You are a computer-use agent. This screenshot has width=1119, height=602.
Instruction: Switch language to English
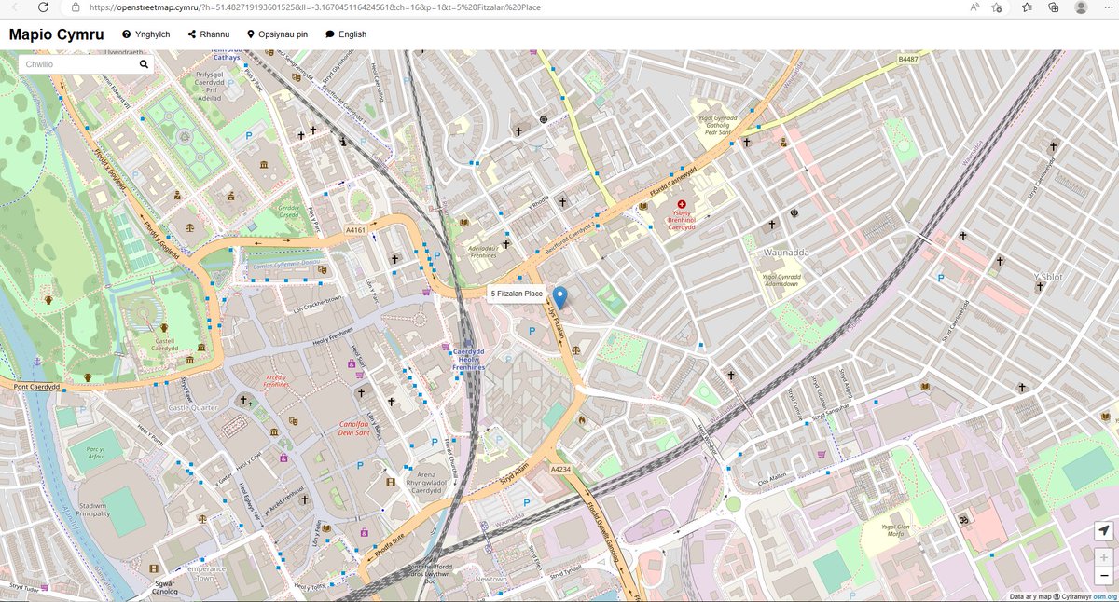(x=345, y=34)
